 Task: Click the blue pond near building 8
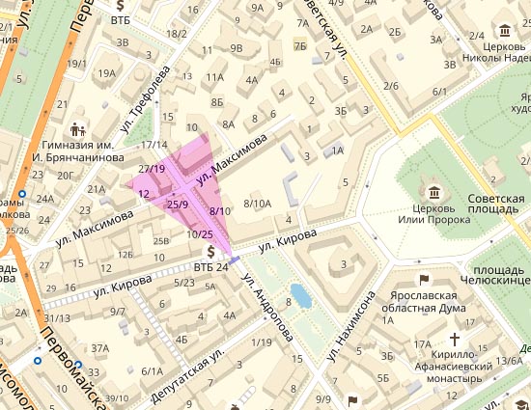pos(301,296)
